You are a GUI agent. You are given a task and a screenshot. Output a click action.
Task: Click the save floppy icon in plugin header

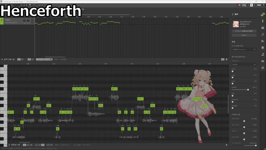pos(30,5)
